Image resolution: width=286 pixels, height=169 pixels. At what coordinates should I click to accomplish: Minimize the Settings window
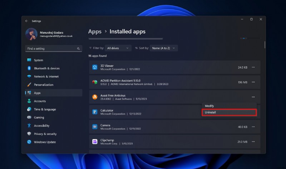click(242, 19)
